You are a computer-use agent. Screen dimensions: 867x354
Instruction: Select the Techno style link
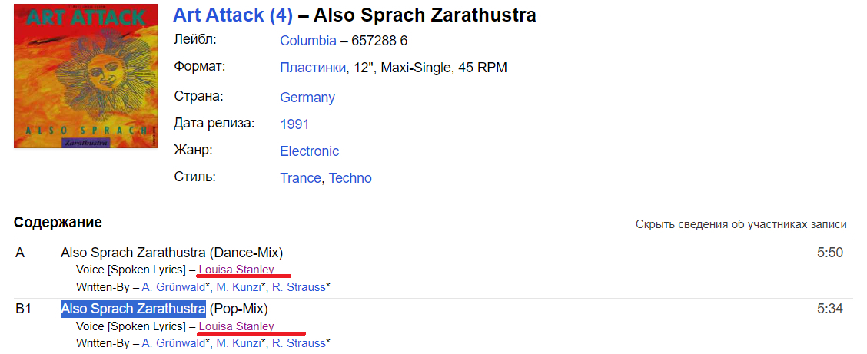coord(350,178)
